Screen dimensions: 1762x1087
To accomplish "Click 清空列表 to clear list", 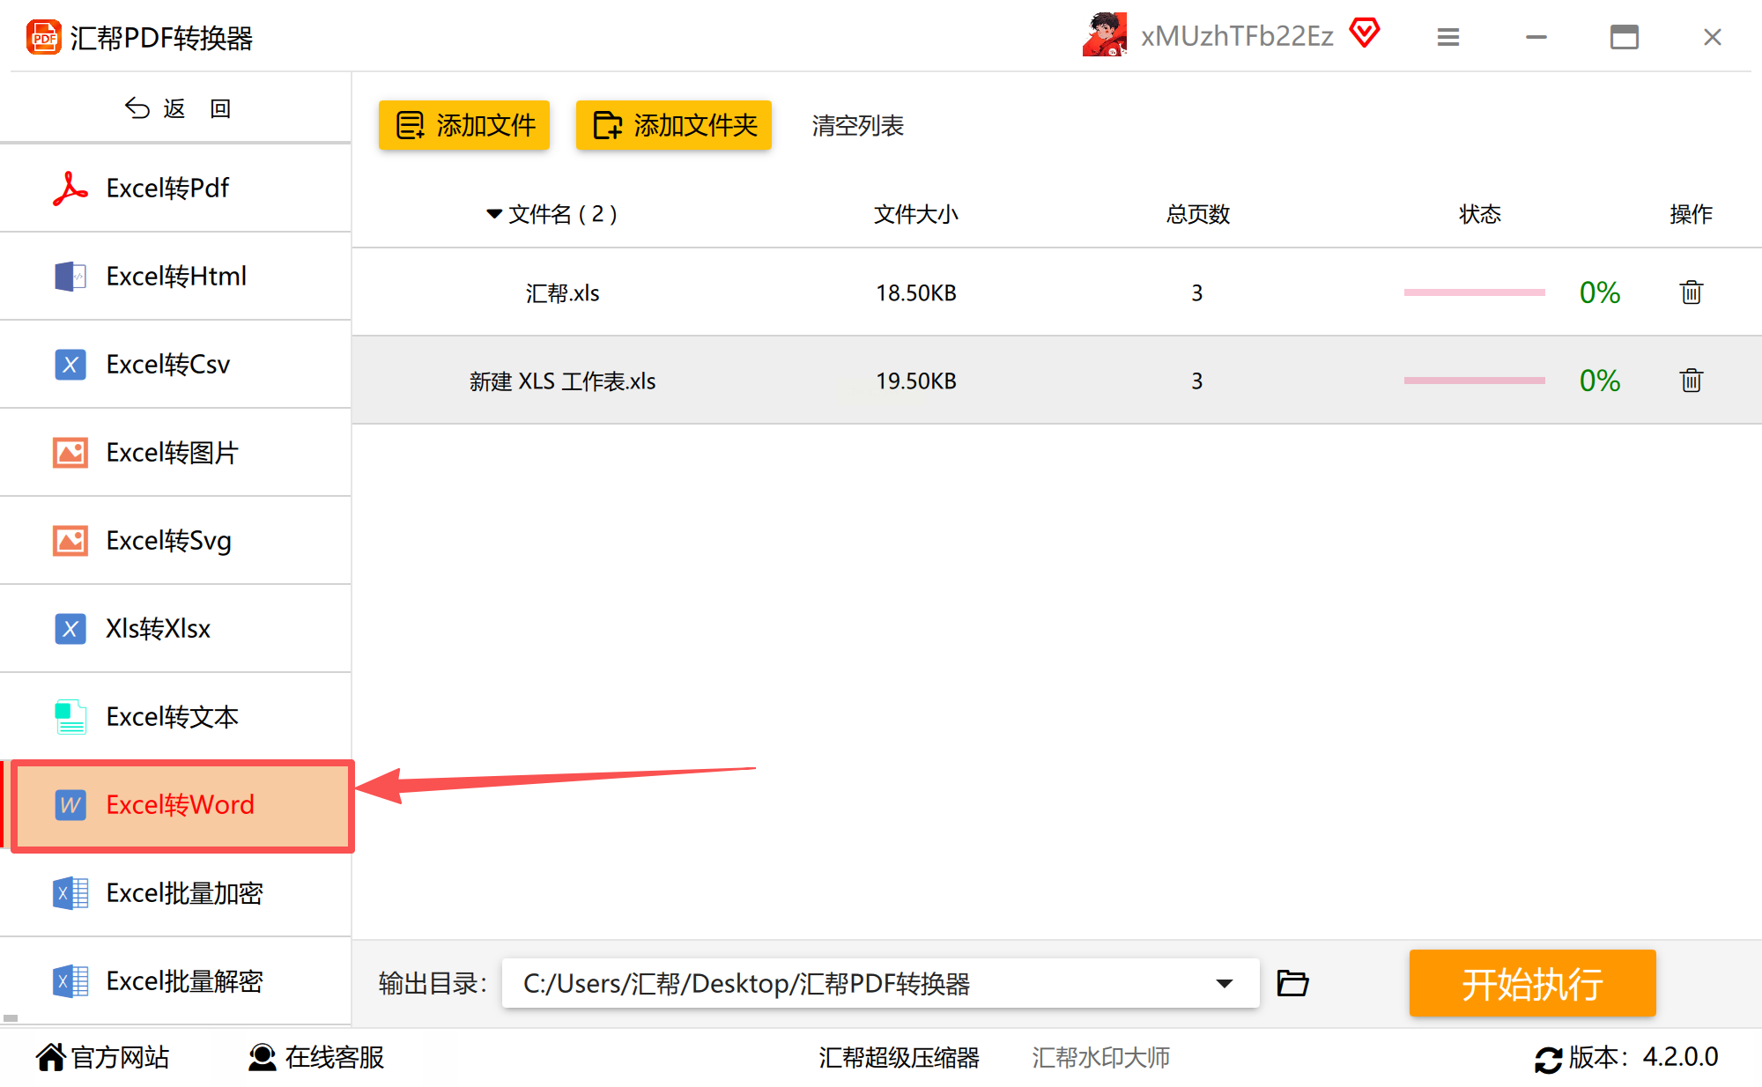I will [857, 125].
